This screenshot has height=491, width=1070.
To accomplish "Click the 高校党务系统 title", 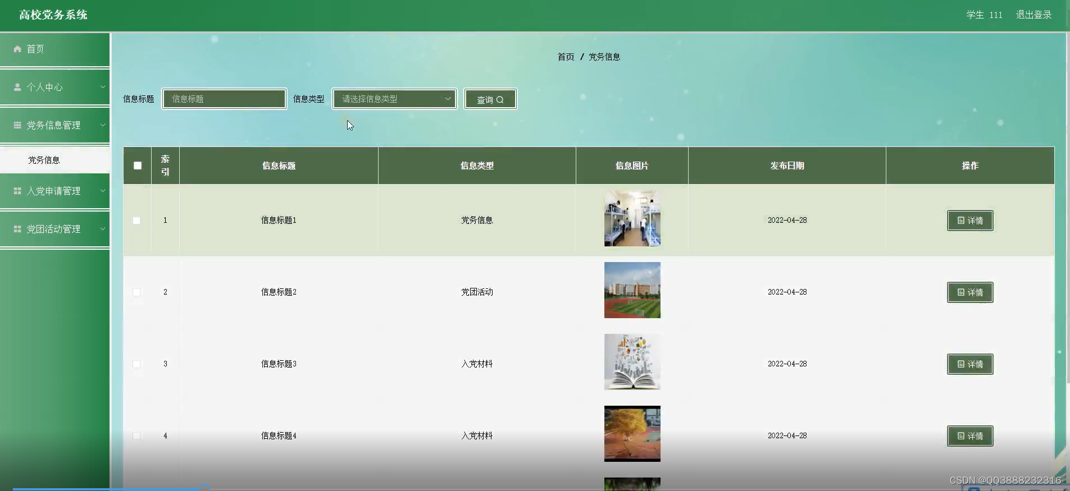I will 53,15.
